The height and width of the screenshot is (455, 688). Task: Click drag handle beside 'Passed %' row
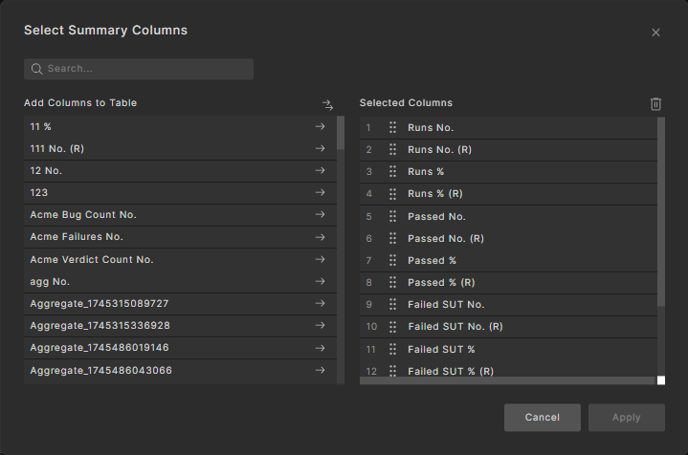(392, 260)
